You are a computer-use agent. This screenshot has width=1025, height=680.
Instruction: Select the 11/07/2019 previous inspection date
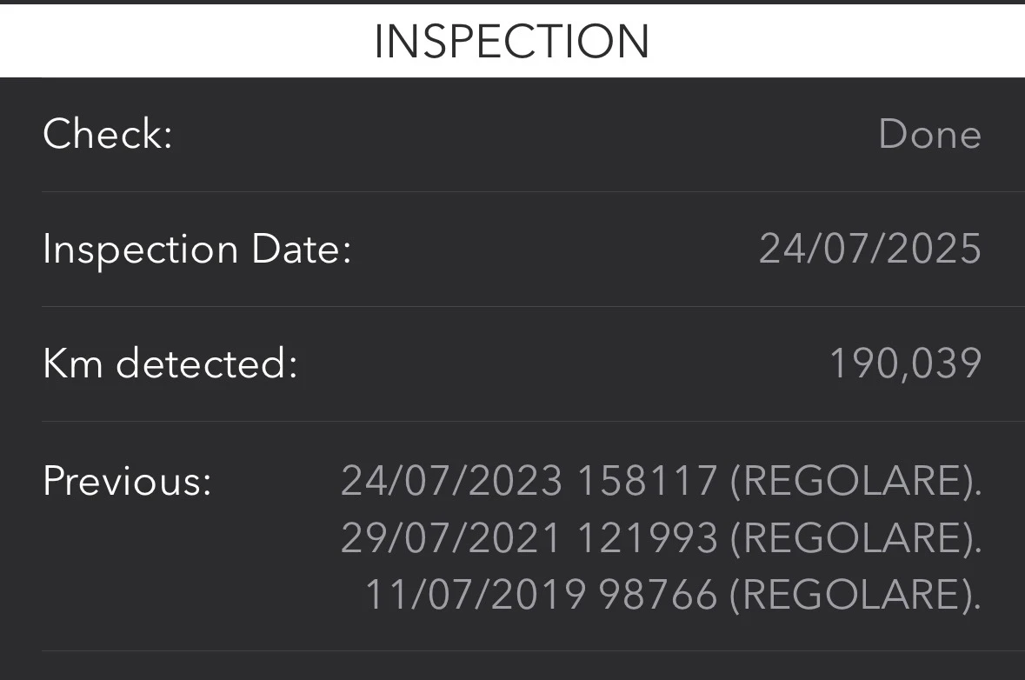pyautogui.click(x=475, y=596)
